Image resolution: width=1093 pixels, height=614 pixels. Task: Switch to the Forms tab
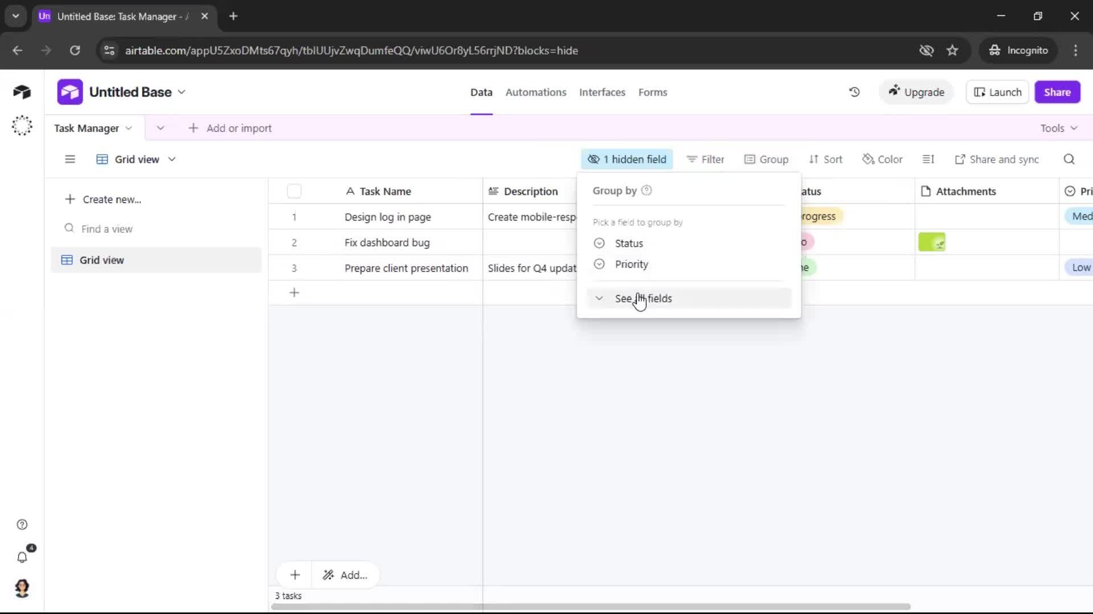[652, 92]
